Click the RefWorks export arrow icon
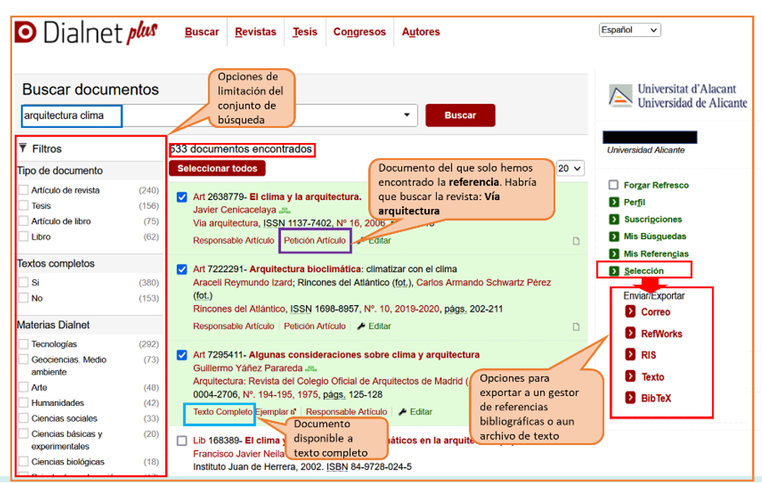Screen dimensions: 762x483 [630, 333]
